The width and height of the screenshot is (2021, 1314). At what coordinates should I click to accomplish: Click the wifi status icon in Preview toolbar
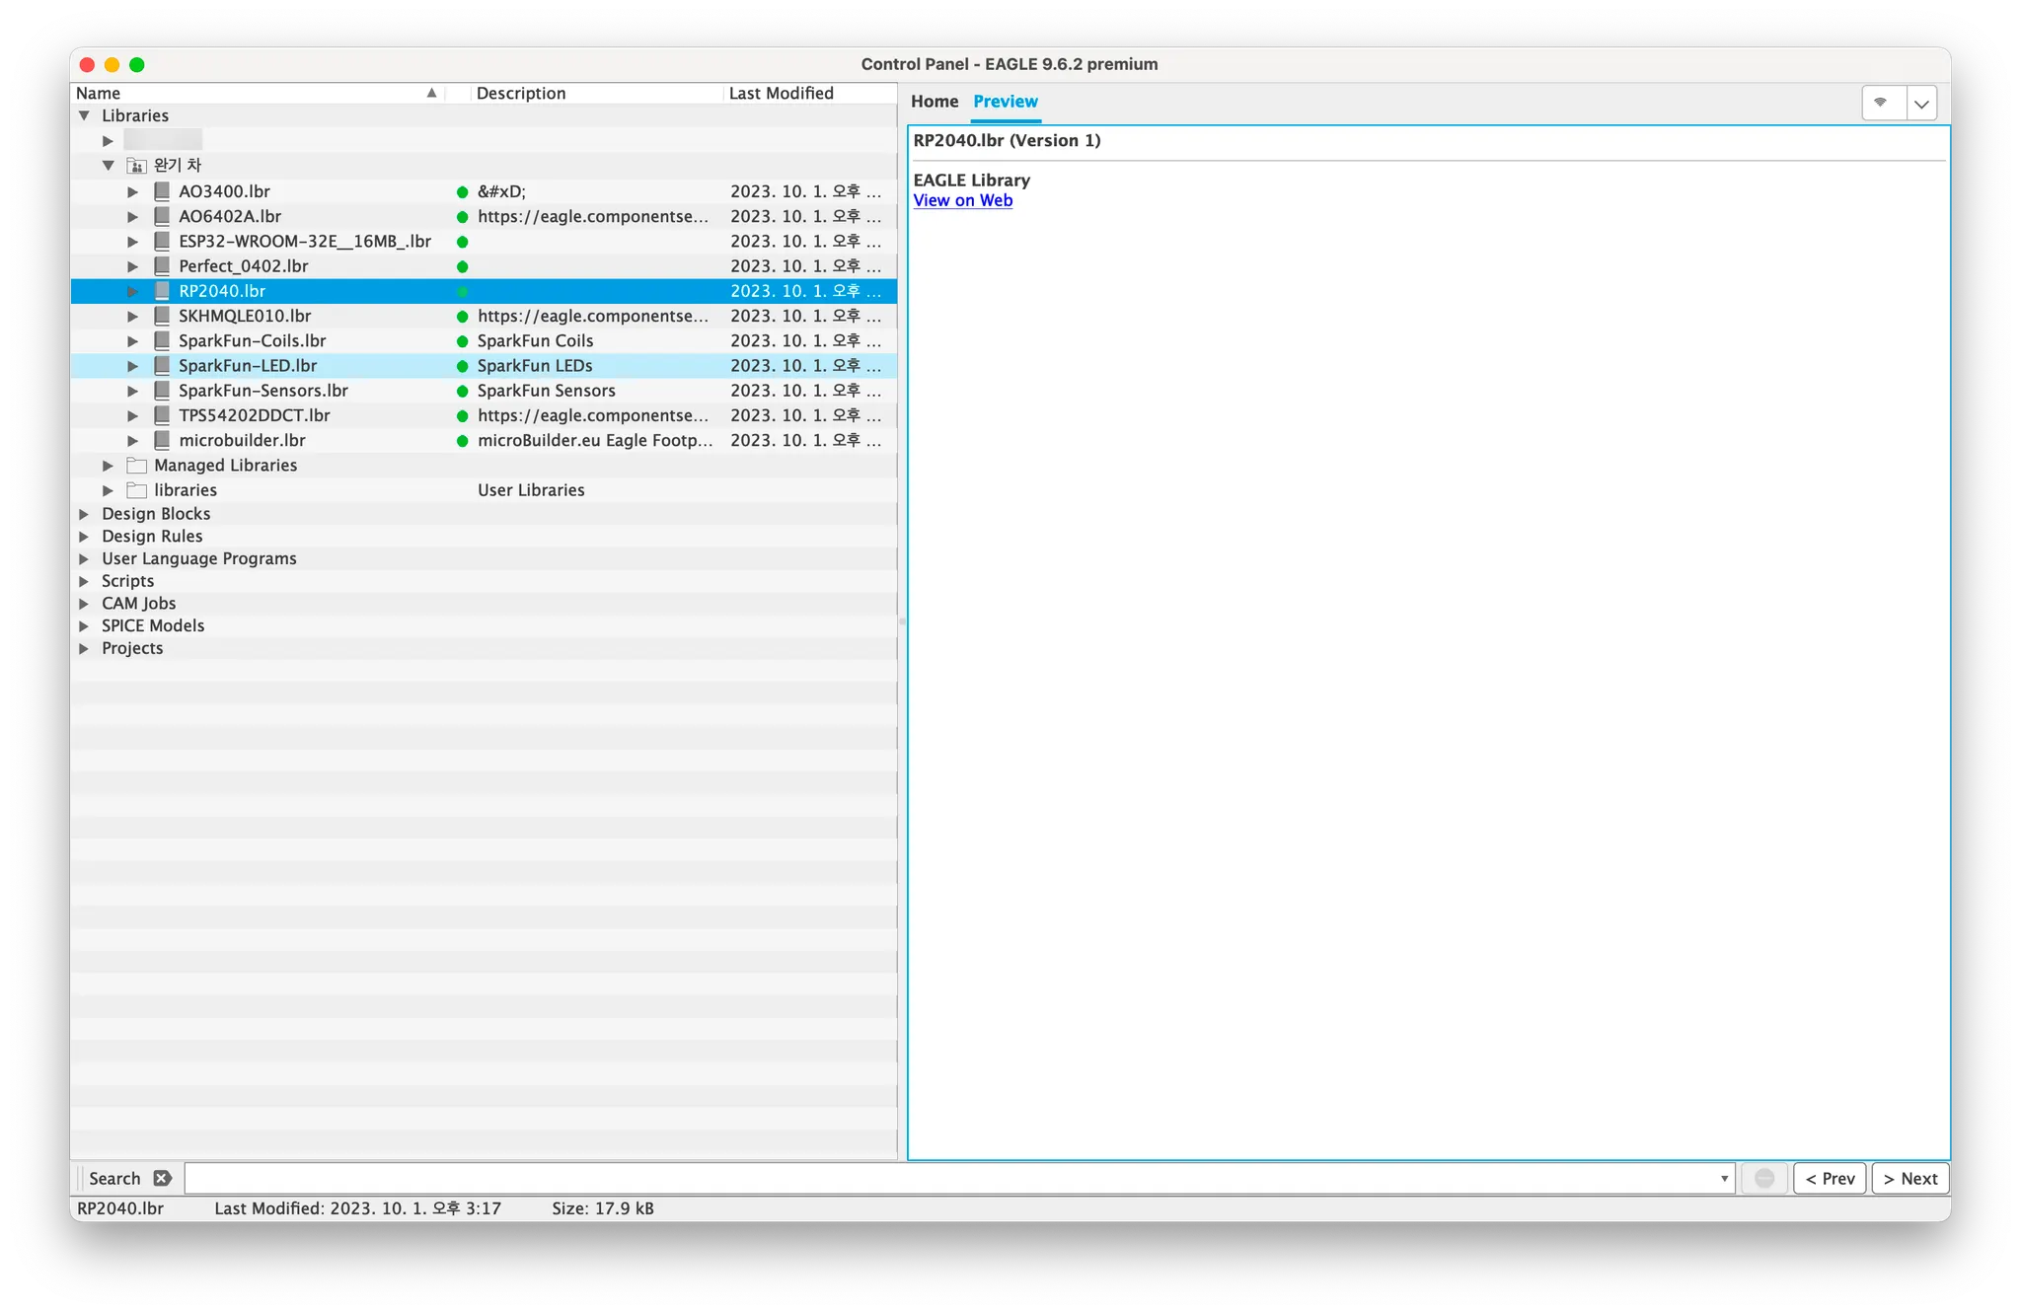pos(1881,103)
